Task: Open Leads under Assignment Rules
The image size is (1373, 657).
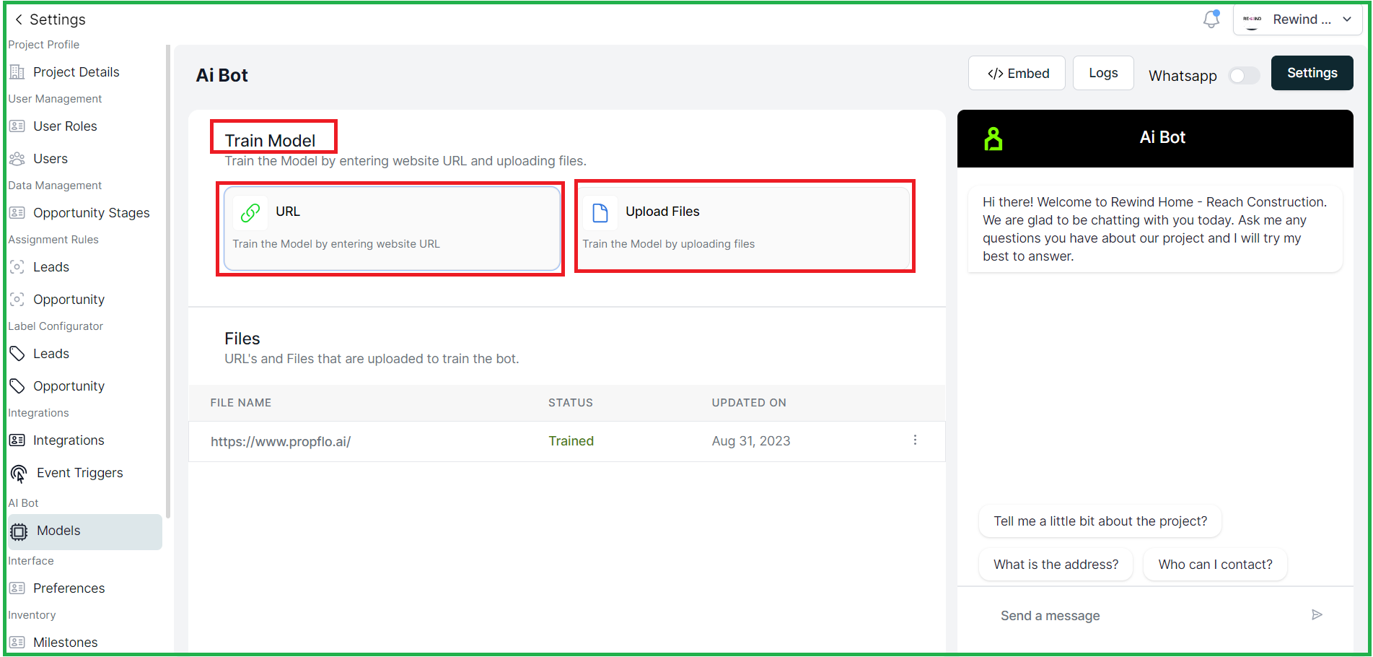Action: tap(51, 267)
